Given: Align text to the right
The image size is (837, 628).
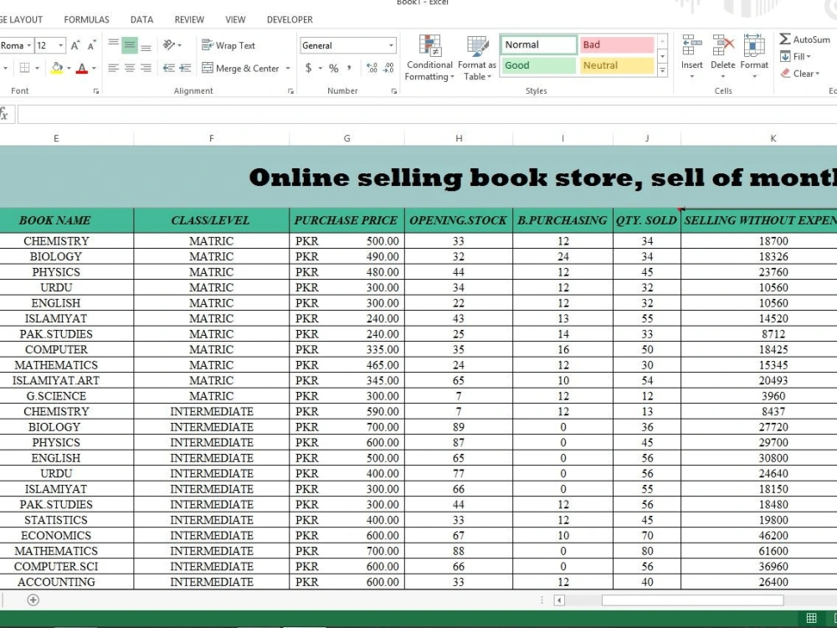Looking at the screenshot, I should click(146, 69).
